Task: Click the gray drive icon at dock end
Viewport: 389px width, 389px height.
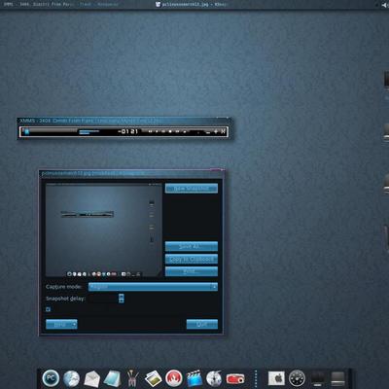Action: click(337, 378)
